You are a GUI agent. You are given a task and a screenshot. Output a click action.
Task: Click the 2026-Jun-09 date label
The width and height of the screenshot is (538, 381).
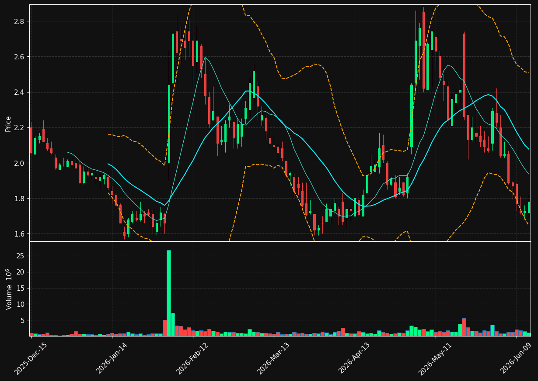click(x=516, y=358)
